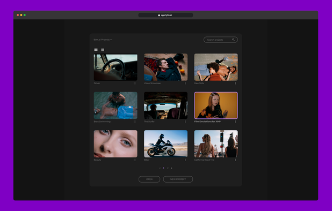Image resolution: width=332 pixels, height=211 pixels.
Task: Switch to list view layout
Action: coord(103,50)
